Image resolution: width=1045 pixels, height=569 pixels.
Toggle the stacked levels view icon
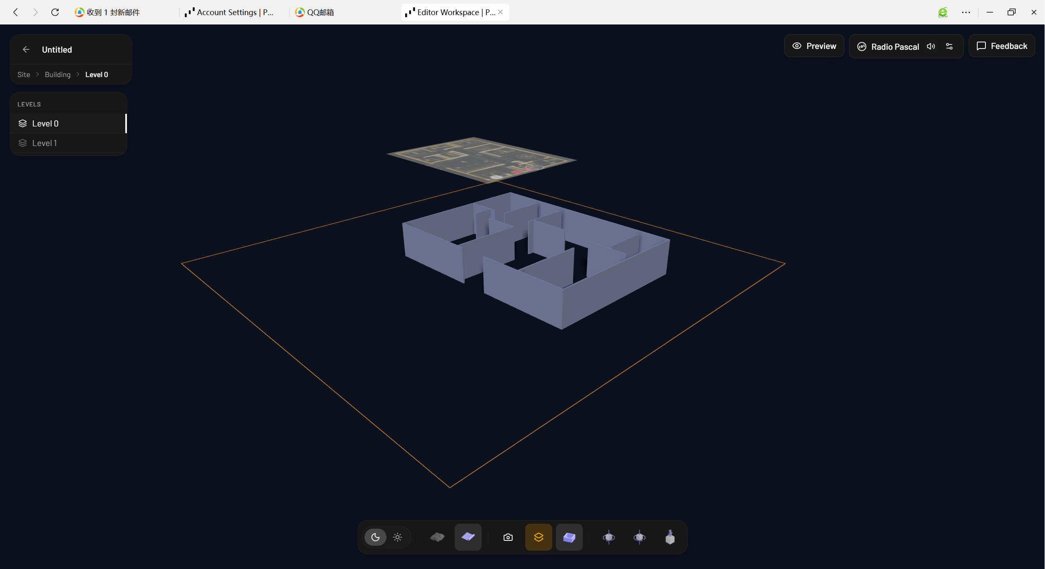539,537
